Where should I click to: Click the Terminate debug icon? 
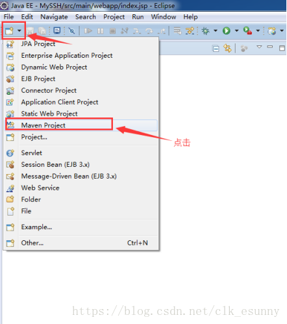[x=112, y=31]
